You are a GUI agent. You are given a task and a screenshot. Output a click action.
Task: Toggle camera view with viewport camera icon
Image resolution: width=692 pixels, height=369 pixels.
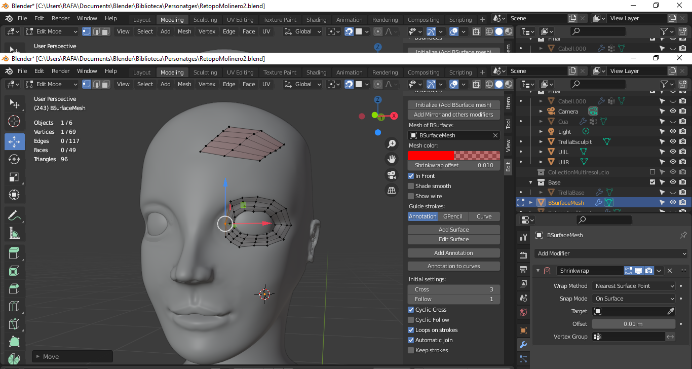[x=391, y=175]
